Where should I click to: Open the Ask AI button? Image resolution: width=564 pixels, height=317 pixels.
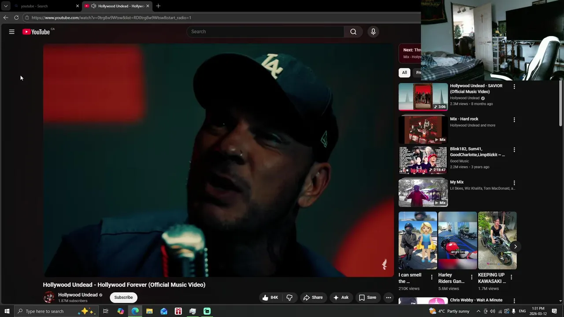click(341, 298)
